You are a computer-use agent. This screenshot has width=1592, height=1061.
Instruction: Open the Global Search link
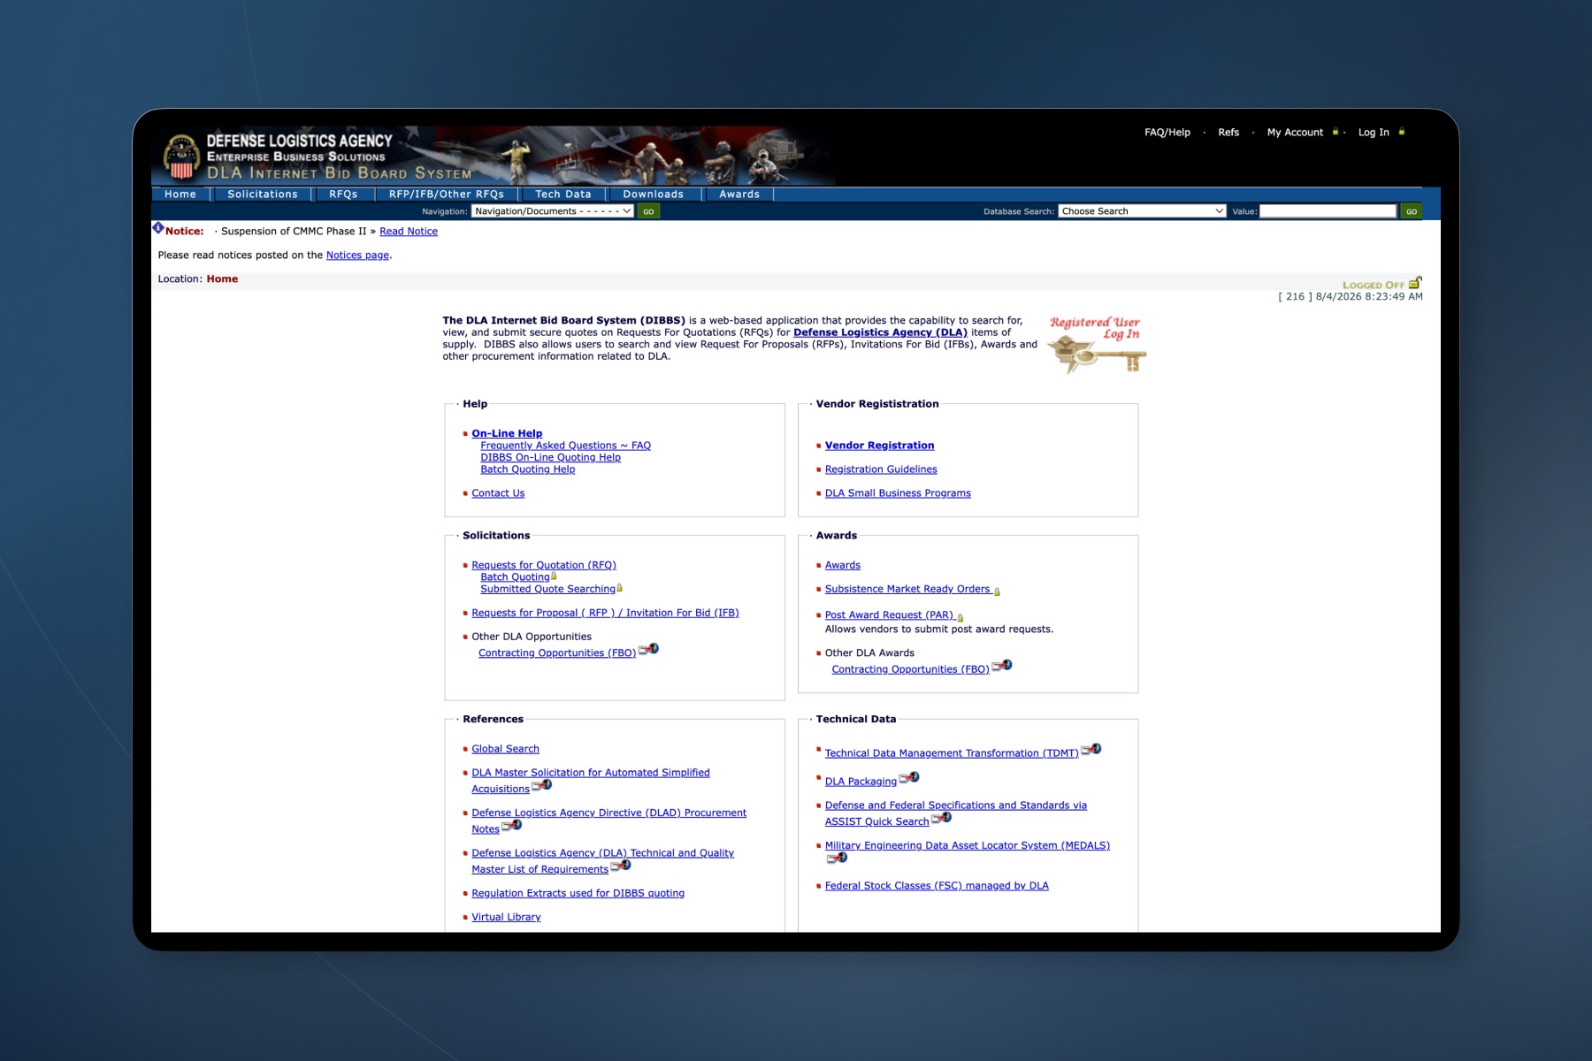point(505,749)
